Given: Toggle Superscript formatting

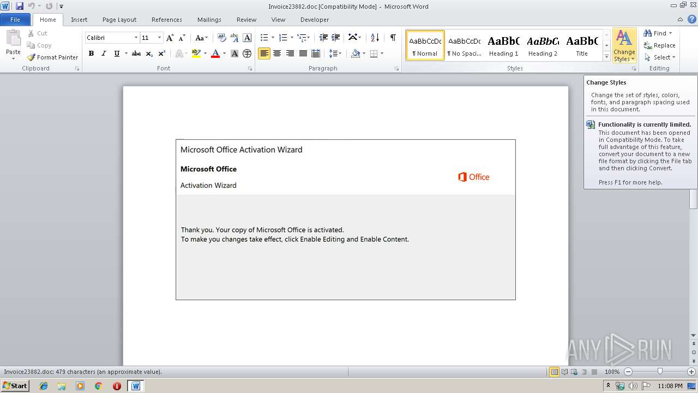Looking at the screenshot, I should (x=162, y=53).
